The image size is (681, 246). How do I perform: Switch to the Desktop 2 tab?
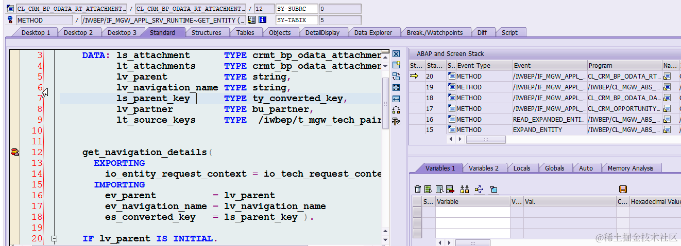[78, 32]
